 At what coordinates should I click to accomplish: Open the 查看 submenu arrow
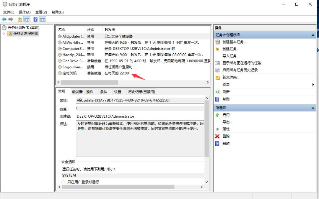(313, 84)
